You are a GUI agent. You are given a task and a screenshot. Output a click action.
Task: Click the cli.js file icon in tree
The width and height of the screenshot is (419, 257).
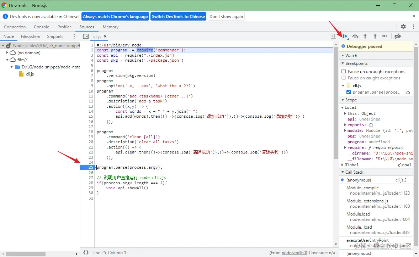click(21, 74)
